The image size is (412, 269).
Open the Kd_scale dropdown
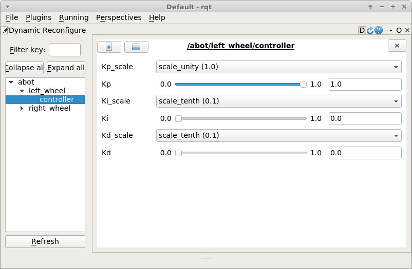click(x=278, y=135)
